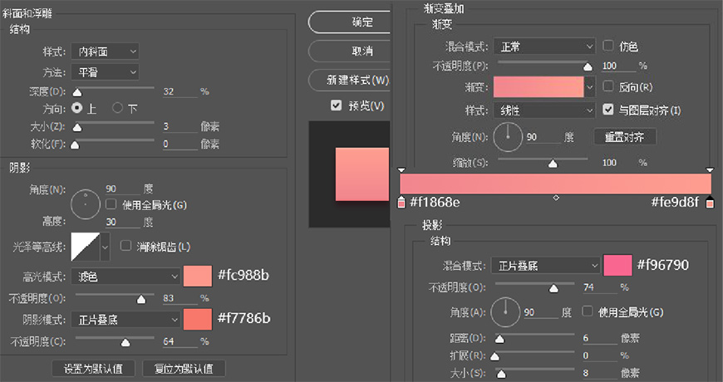The width and height of the screenshot is (723, 382).
Task: Click the gradient midpoint diamond marker
Action: 556,198
